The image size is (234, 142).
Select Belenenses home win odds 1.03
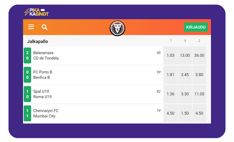coord(171,55)
